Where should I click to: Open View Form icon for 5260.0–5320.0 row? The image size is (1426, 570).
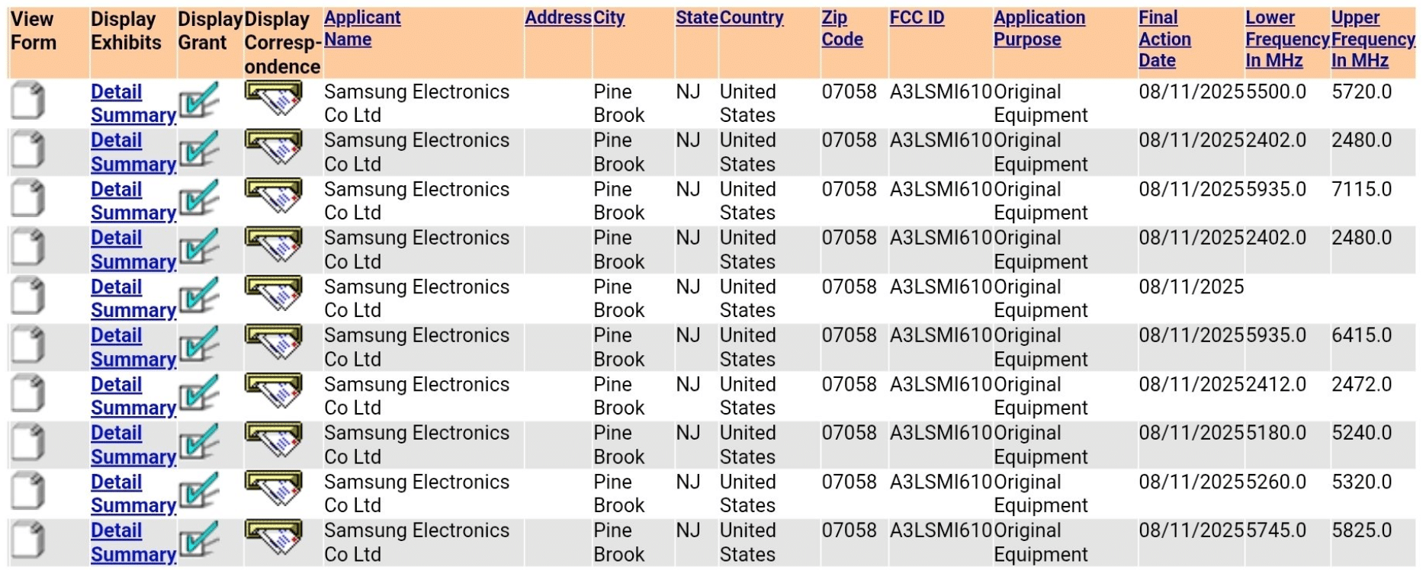tap(28, 492)
